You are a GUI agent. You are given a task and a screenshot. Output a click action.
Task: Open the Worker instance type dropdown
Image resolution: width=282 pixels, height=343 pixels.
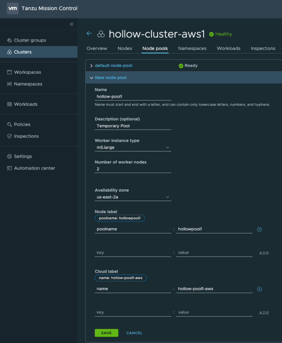coord(133,147)
